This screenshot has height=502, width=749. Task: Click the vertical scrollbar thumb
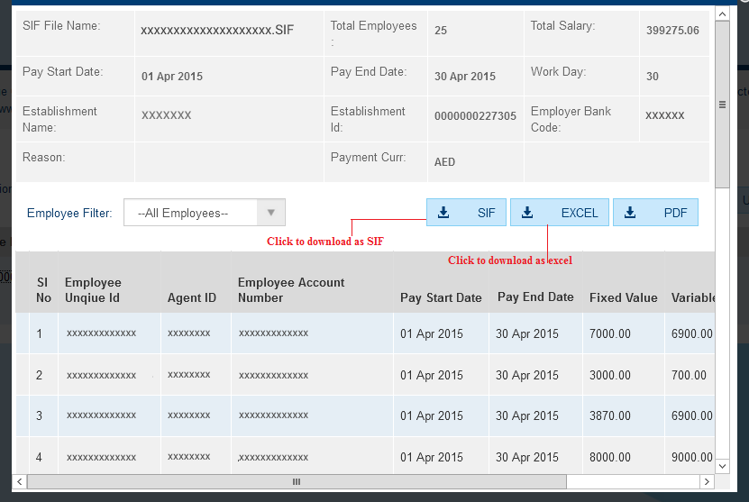722,104
